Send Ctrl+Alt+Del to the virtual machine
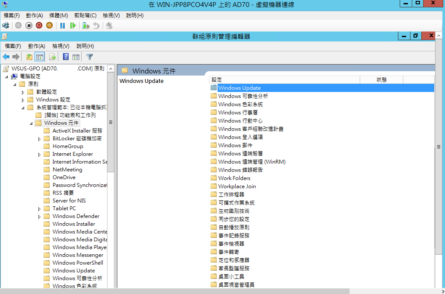The width and height of the screenshot is (445, 294). point(6,25)
